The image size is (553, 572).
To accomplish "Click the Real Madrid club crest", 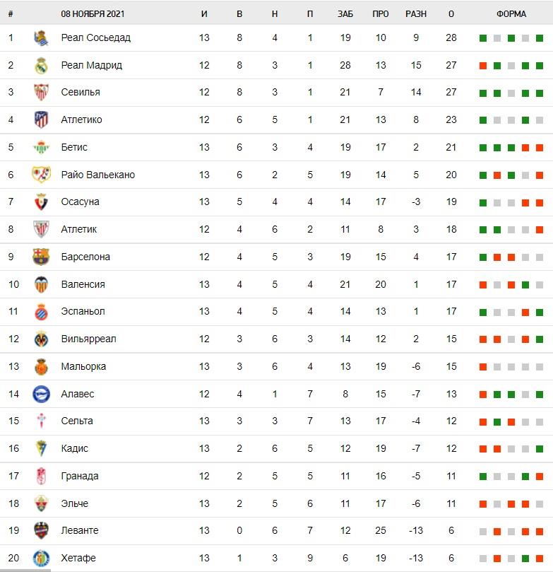I will 41,66.
